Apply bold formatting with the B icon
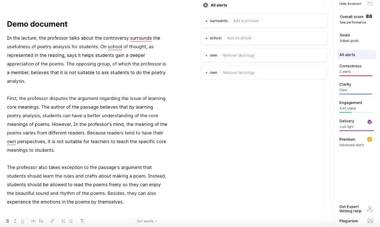 point(7,221)
